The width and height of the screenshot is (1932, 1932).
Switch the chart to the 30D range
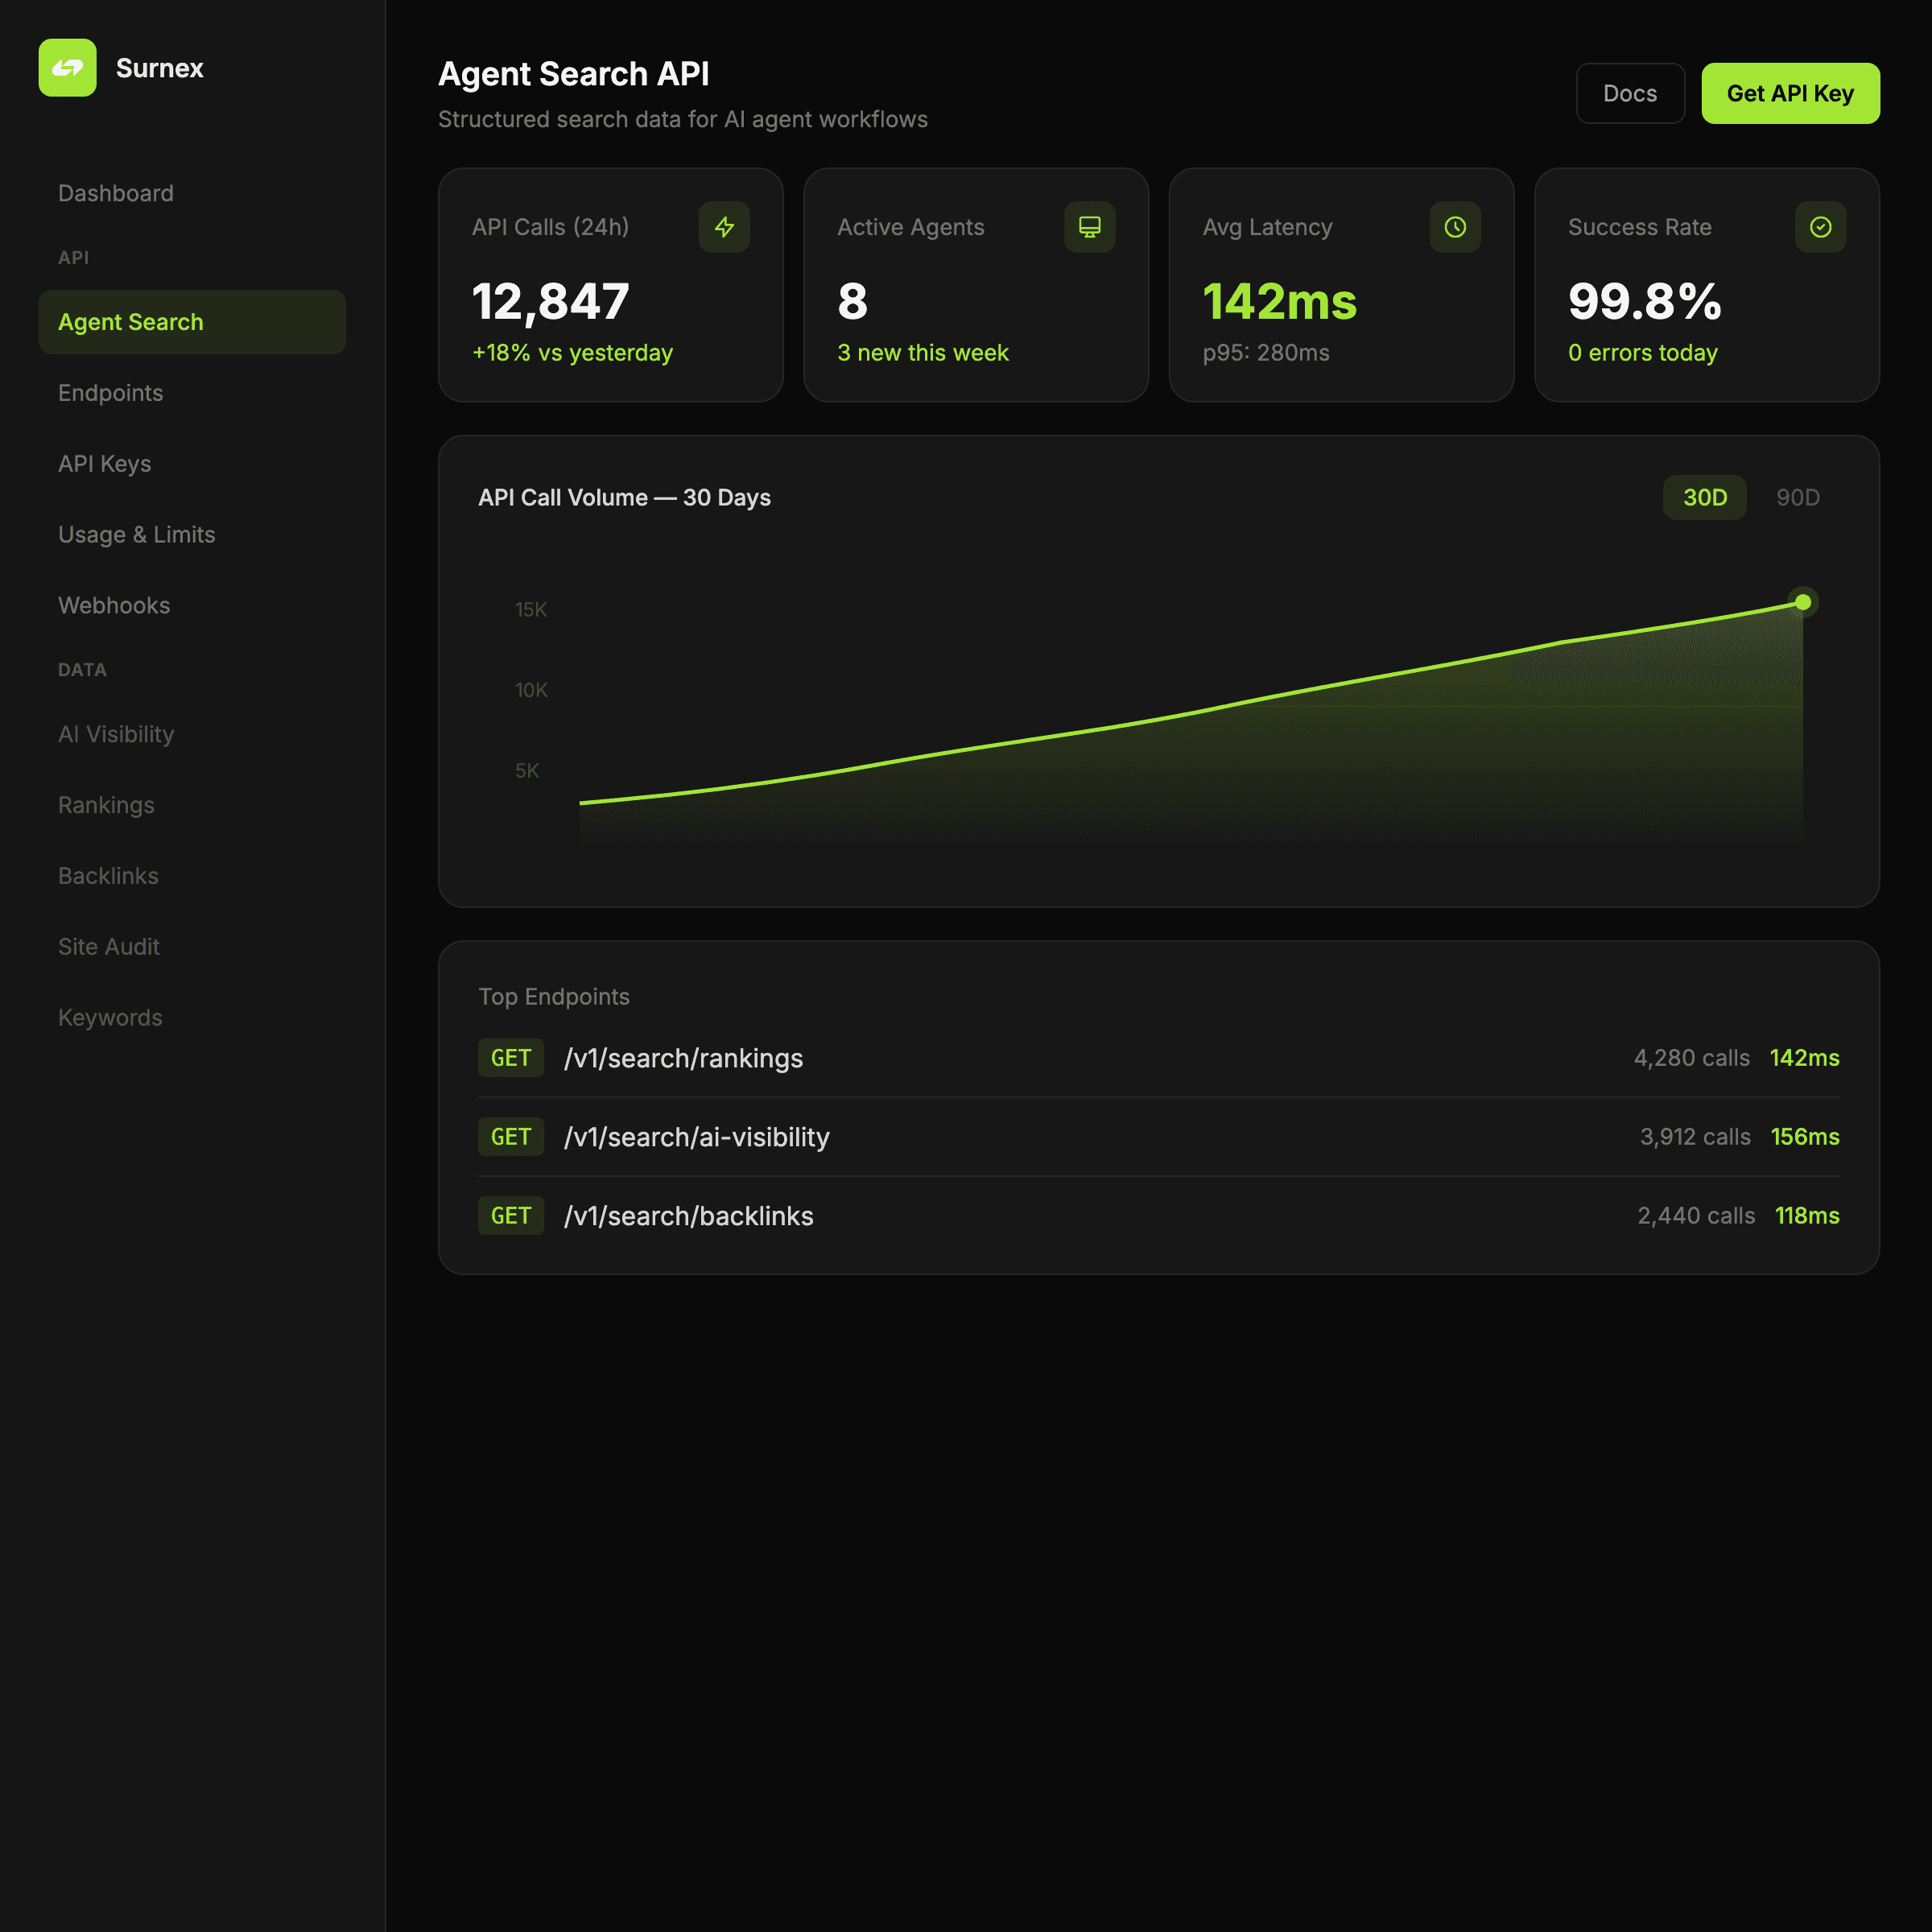1704,497
